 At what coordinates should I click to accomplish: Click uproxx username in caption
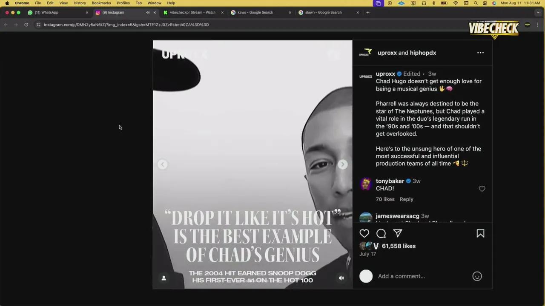point(385,74)
